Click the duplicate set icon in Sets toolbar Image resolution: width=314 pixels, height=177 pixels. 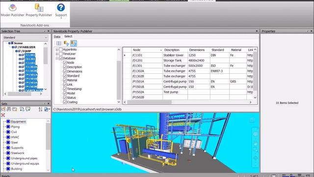click(x=22, y=109)
